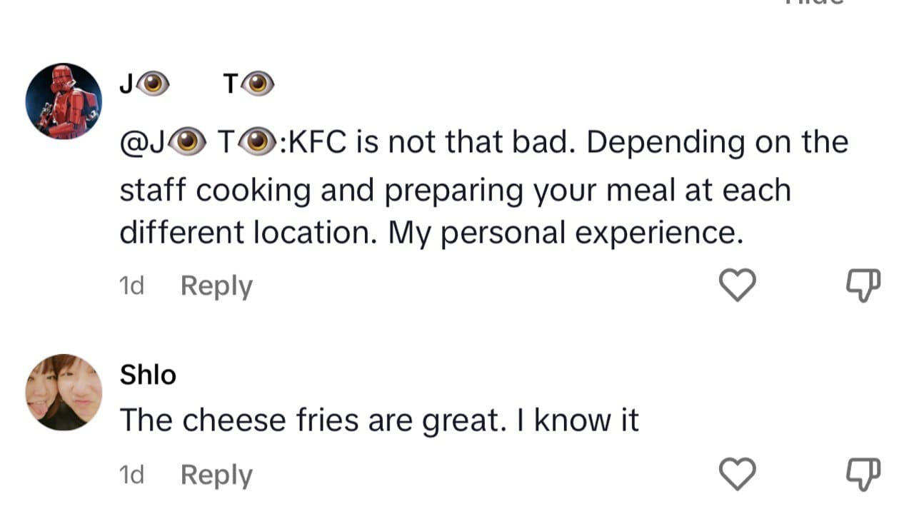Reply to Shlo's comment
This screenshot has height=529, width=914.
[x=216, y=475]
